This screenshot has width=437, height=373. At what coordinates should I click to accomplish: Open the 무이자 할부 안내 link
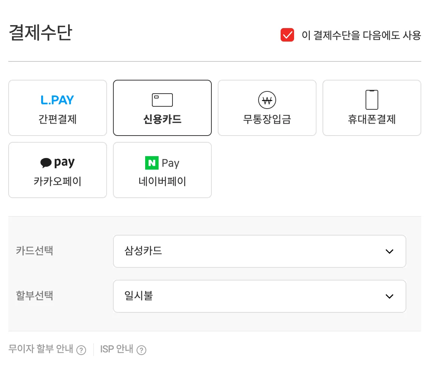click(x=41, y=349)
